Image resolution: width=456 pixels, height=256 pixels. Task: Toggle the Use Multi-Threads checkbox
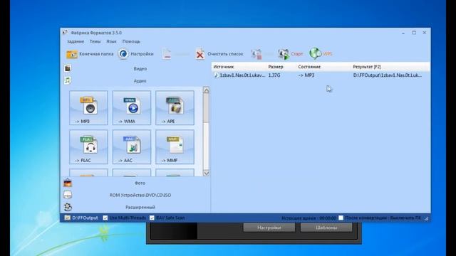pyautogui.click(x=105, y=218)
